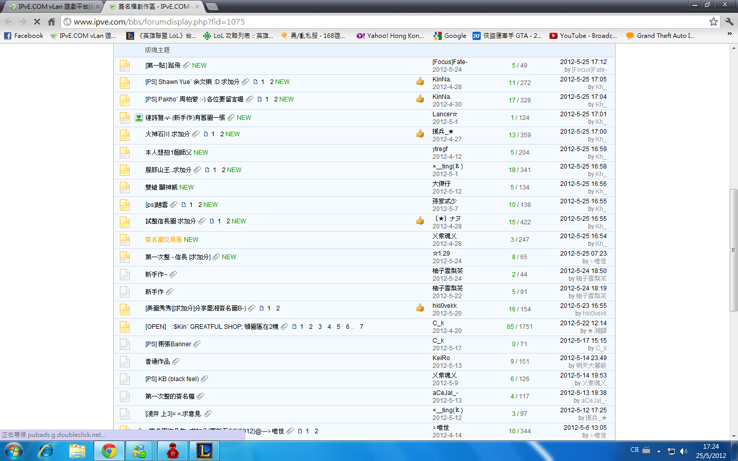Launch Internet Explorer from the taskbar
This screenshot has width=738, height=461.
pyautogui.click(x=46, y=451)
